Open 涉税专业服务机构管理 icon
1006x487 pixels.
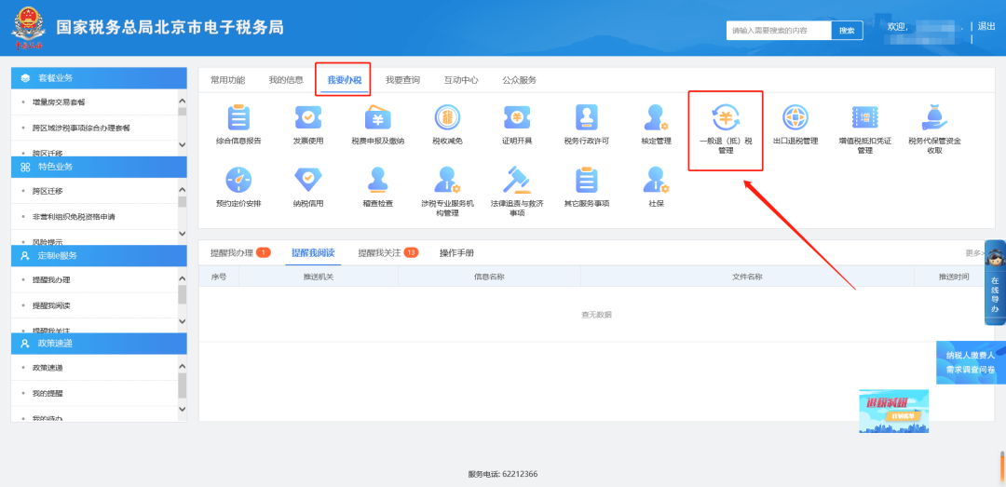[447, 181]
